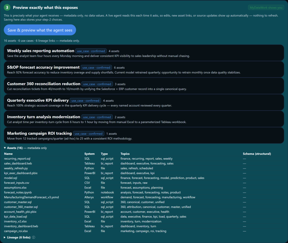Select the recurring_report.sql asset row

(x=144, y=159)
